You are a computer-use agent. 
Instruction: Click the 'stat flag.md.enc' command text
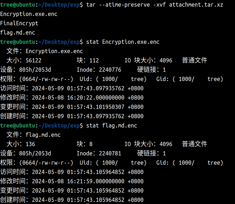pyautogui.click(x=112, y=126)
